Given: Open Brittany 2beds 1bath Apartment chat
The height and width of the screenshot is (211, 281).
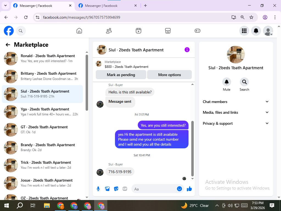Looking at the screenshot, I should [43, 76].
